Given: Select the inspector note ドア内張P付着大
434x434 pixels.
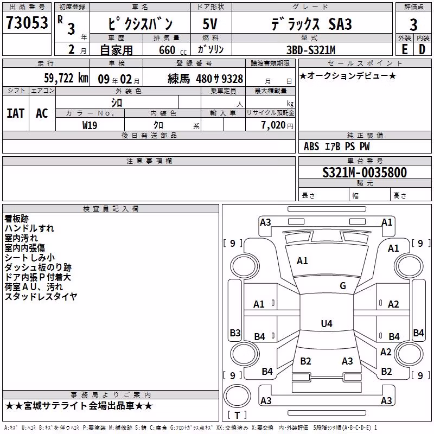Looking at the screenshot, I should tap(37, 277).
